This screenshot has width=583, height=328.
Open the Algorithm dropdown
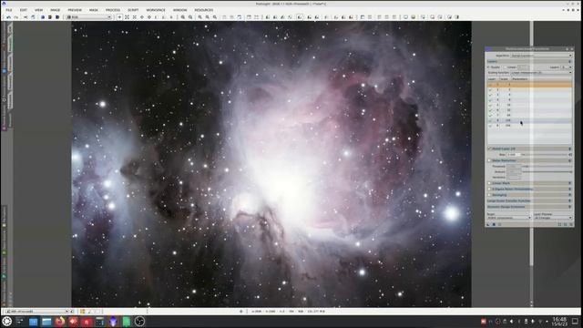pyautogui.click(x=541, y=56)
